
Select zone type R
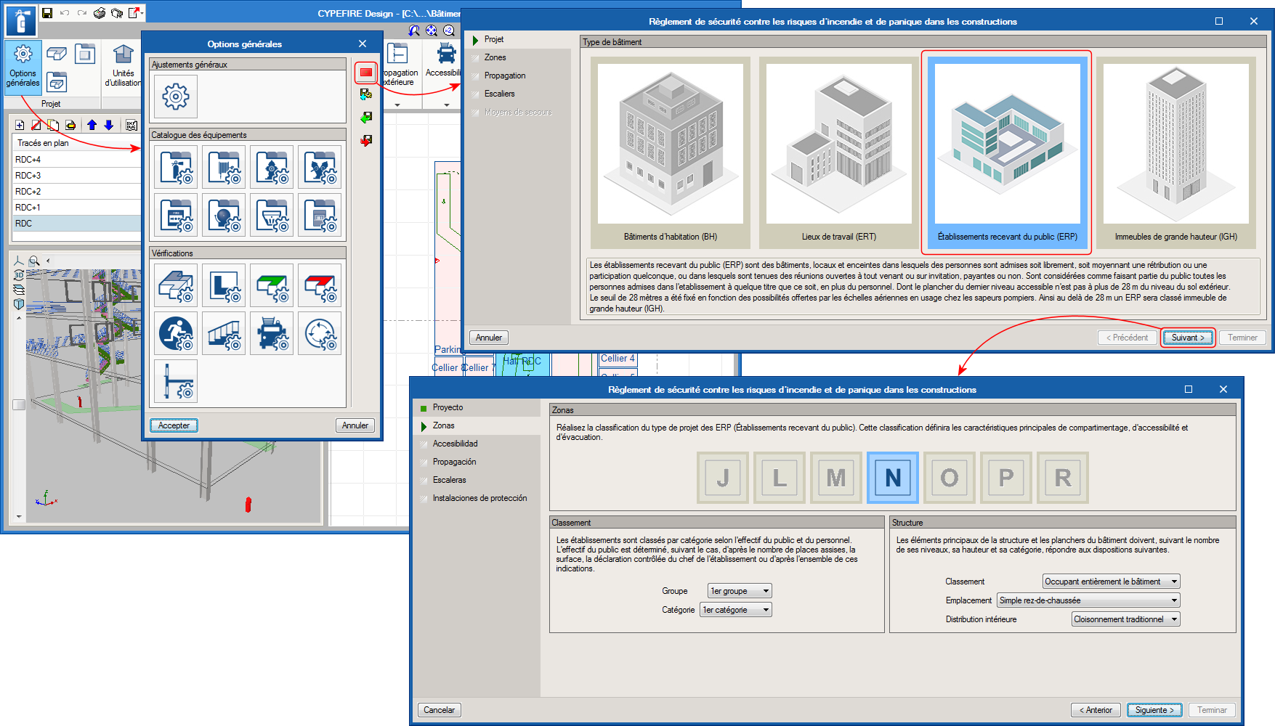[1063, 478]
